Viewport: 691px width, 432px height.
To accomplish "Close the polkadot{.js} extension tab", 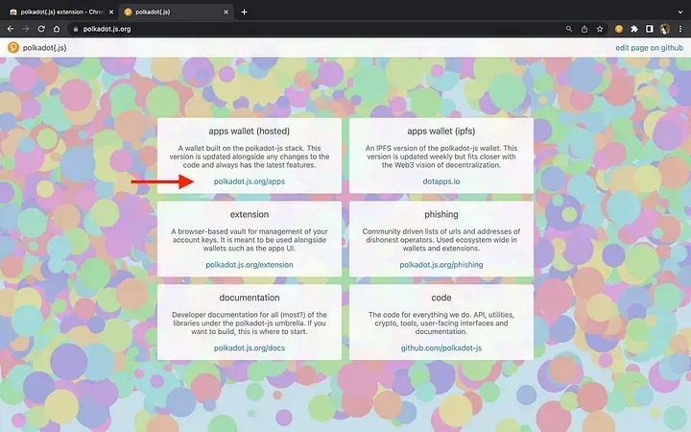I will 111,12.
